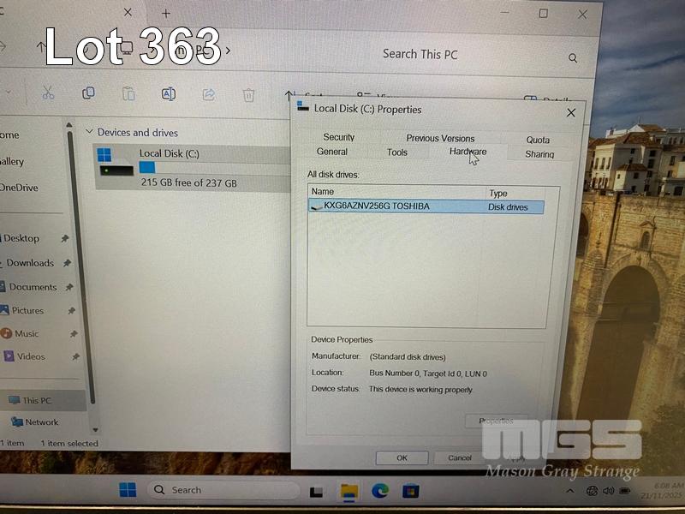Click the Cut scissors icon
The image size is (685, 514).
click(48, 93)
